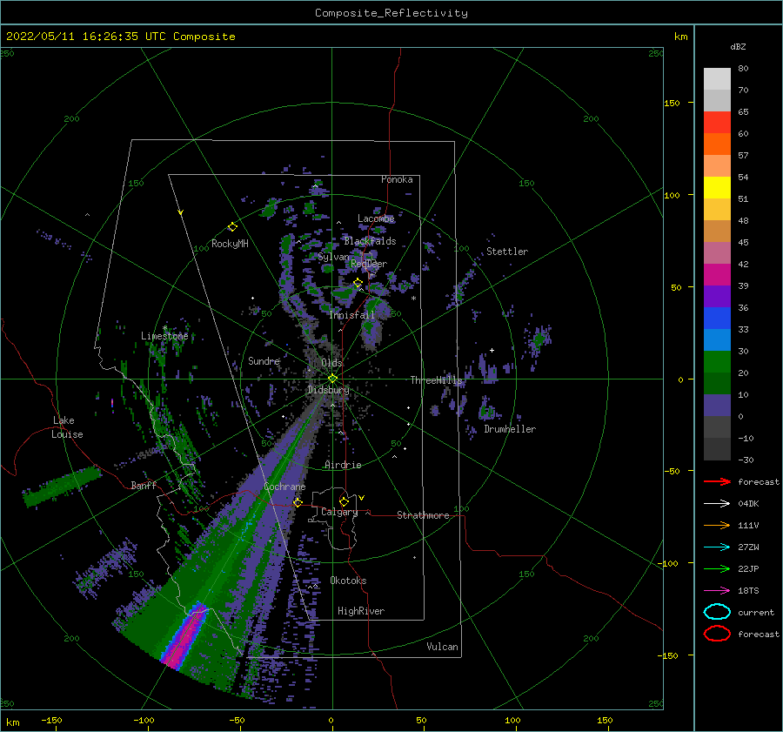Click the yellow diamond marker above Calgary

[x=344, y=501]
